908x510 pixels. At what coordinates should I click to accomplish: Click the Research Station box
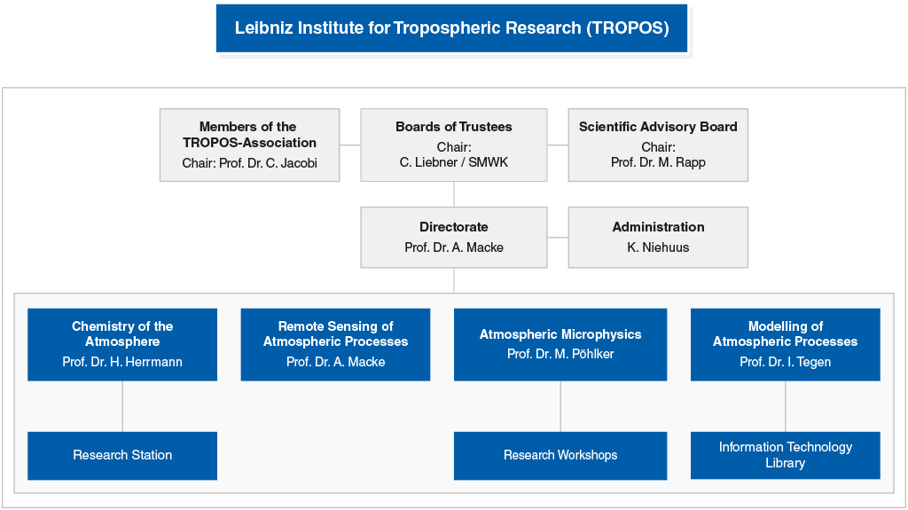click(x=122, y=455)
